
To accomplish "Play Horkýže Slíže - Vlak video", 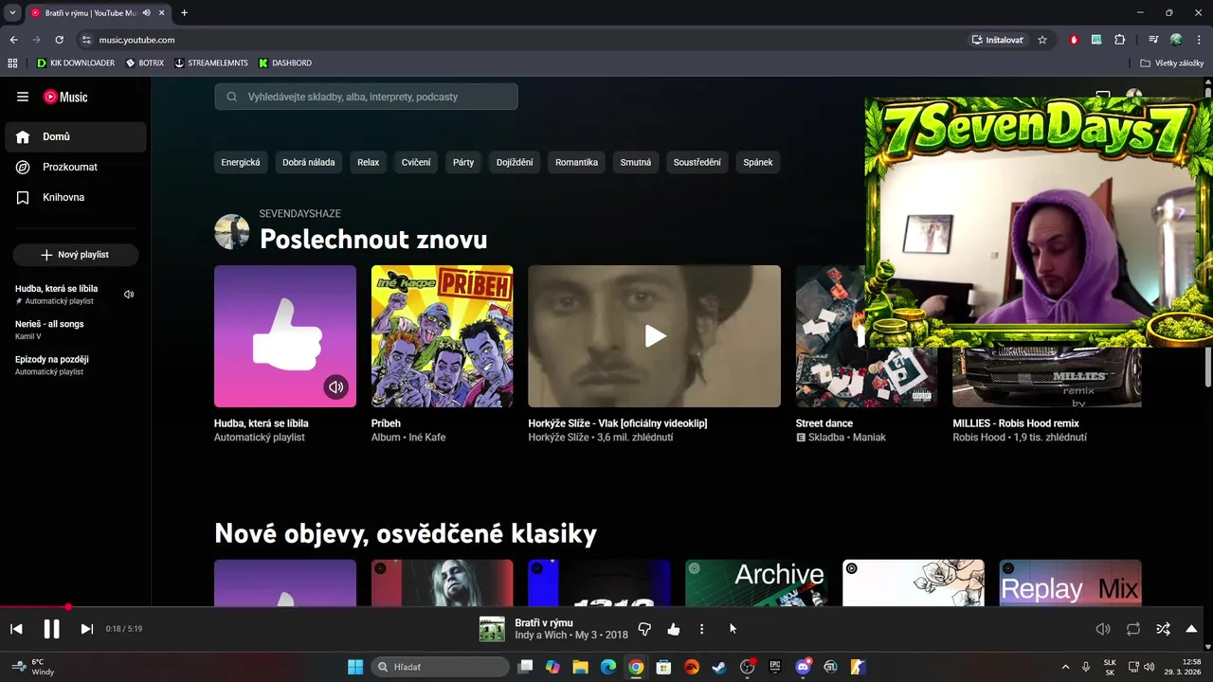I will [x=655, y=336].
